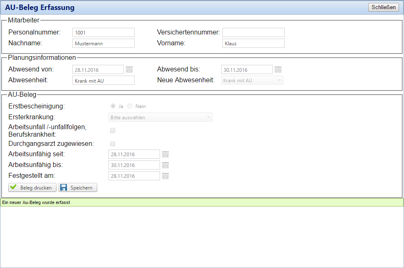Click Abwesenheit 'Krank mit AU' field
The image size is (404, 268).
pyautogui.click(x=103, y=81)
